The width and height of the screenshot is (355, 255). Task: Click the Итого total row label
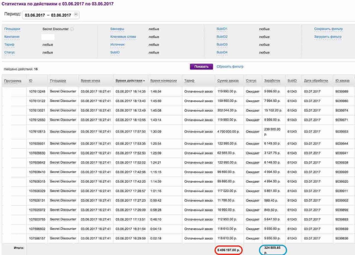click(18, 248)
